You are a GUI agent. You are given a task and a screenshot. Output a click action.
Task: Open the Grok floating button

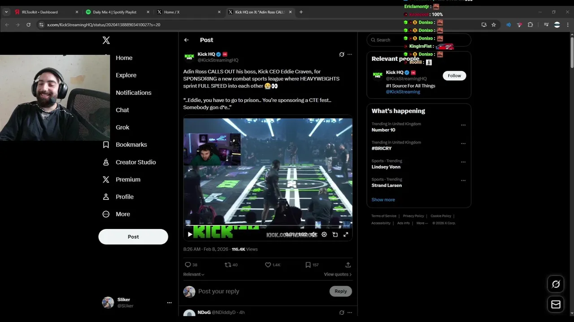tap(556, 284)
